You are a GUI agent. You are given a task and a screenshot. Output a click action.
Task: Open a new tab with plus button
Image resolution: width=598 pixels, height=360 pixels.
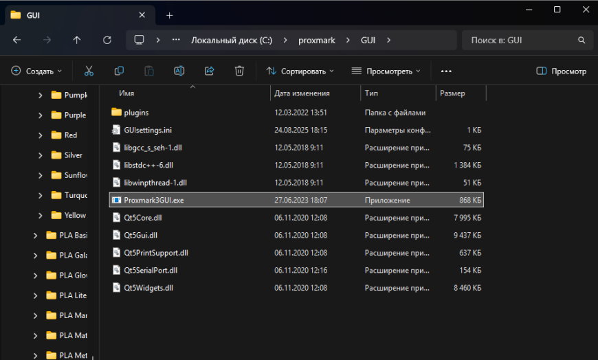(170, 15)
